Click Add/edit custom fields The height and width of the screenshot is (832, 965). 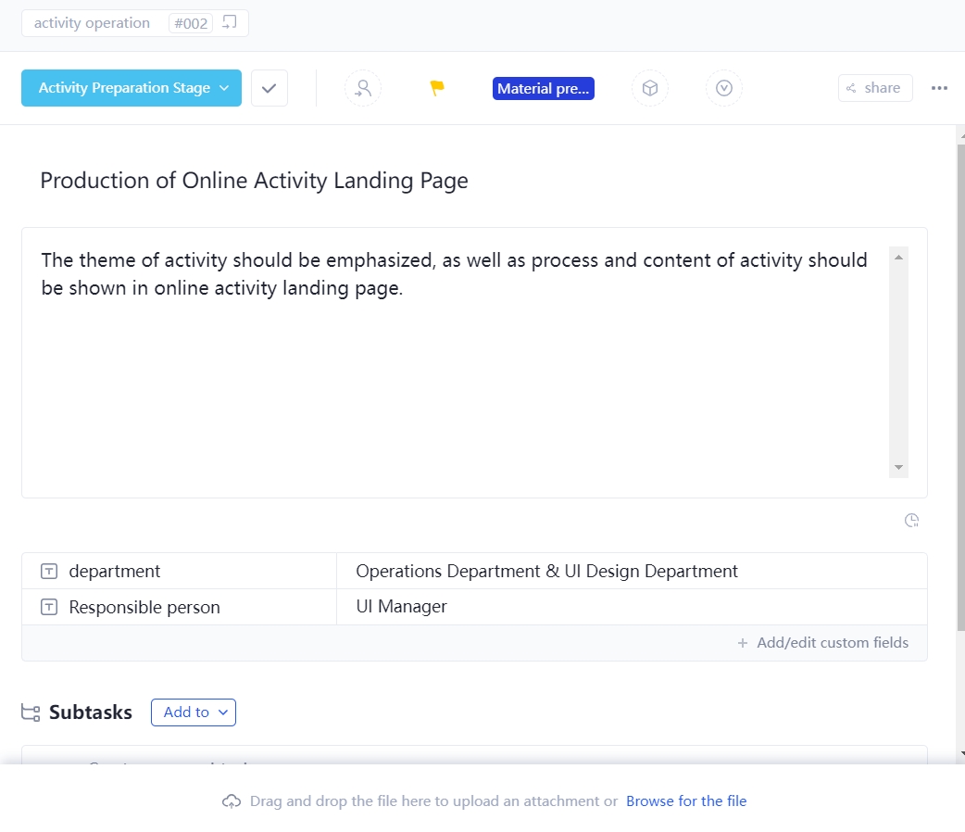[823, 643]
